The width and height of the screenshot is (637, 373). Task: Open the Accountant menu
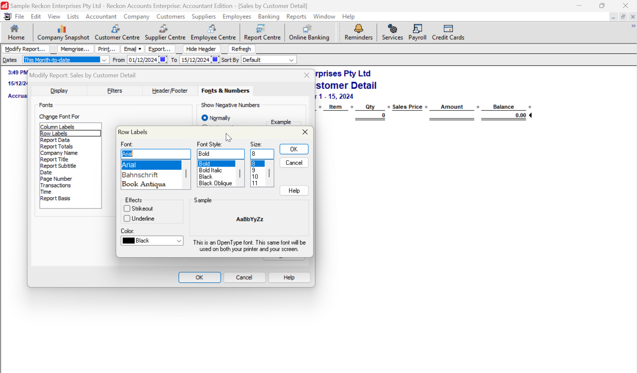(101, 16)
